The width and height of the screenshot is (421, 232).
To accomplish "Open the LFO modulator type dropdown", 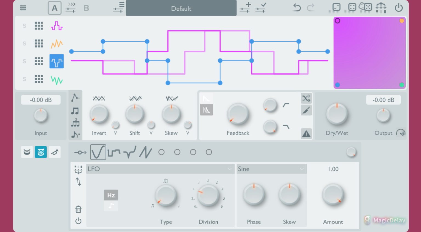I will (x=160, y=169).
